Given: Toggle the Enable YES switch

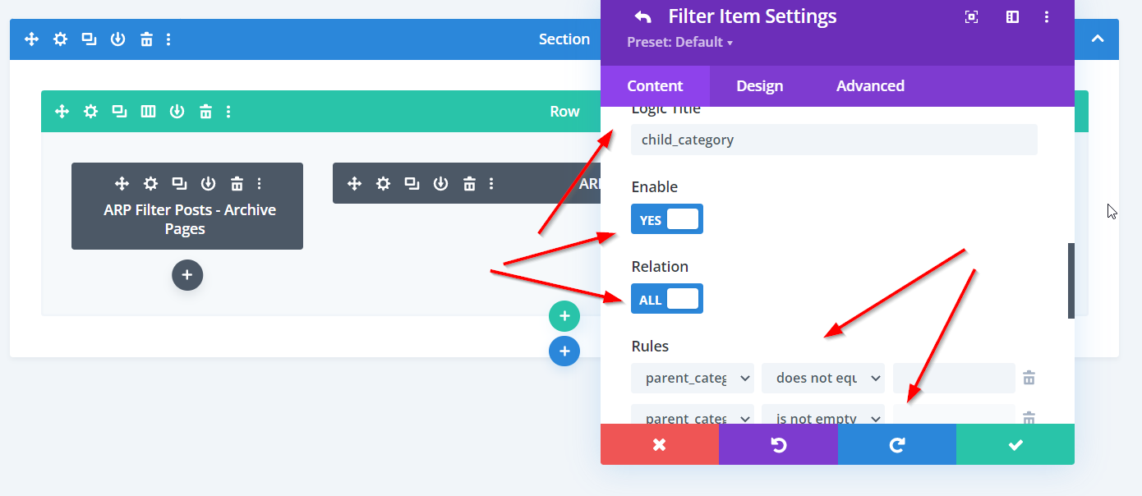Looking at the screenshot, I should tap(666, 219).
